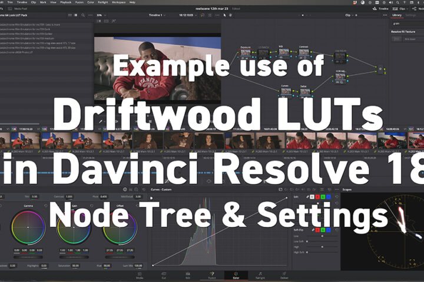Open the Clip mode dropdown in node editor

point(349,15)
